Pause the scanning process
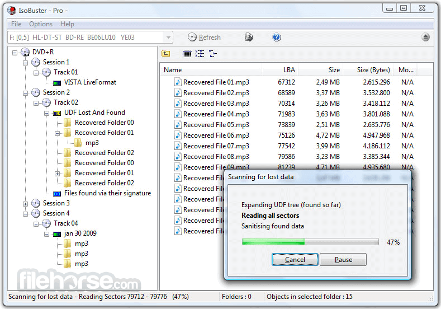This screenshot has width=441, height=309. pos(343,260)
